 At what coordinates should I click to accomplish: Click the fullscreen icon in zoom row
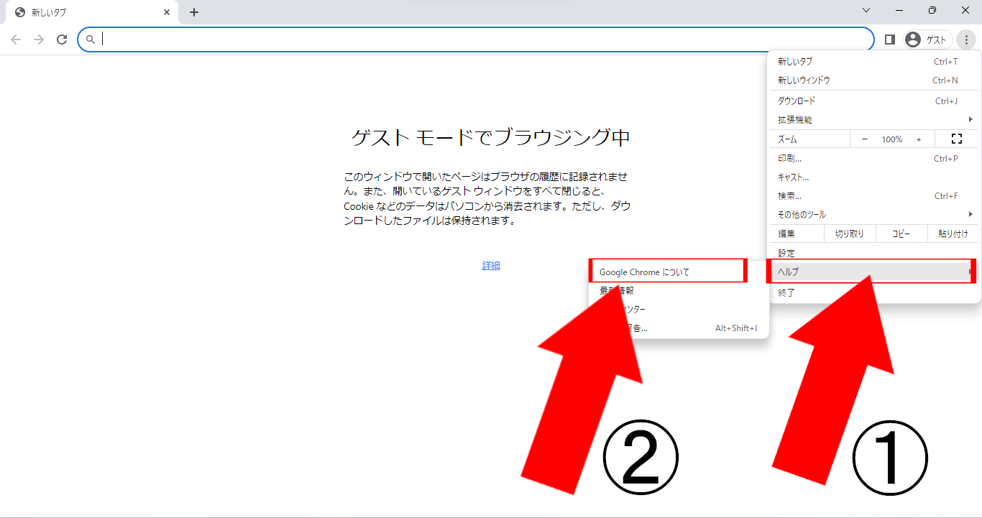(x=956, y=139)
